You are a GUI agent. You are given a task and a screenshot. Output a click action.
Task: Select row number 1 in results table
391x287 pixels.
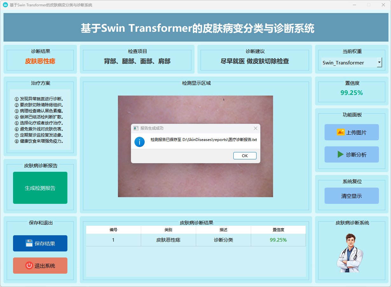(x=113, y=240)
